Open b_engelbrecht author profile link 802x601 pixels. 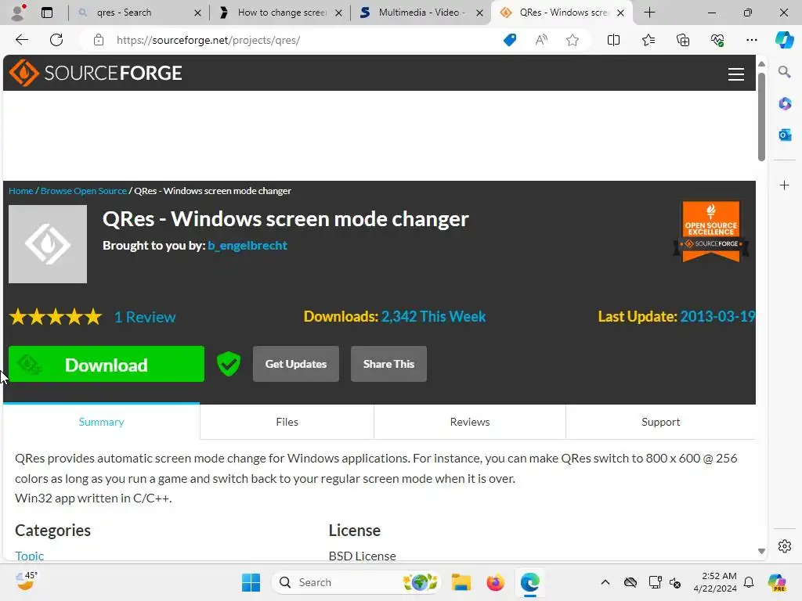247,245
